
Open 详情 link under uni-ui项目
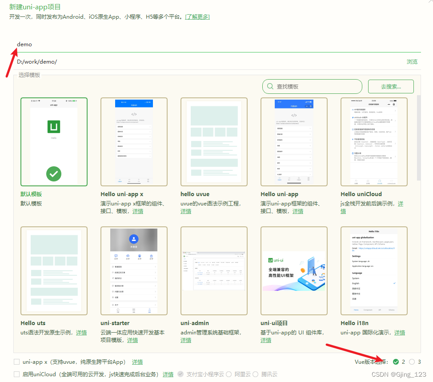click(x=266, y=340)
